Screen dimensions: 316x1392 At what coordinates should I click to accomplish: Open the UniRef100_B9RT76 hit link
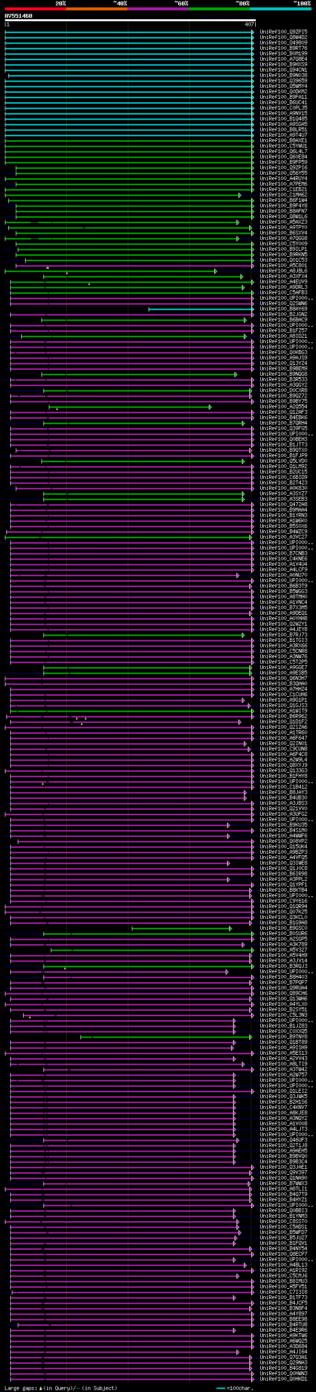point(283,48)
